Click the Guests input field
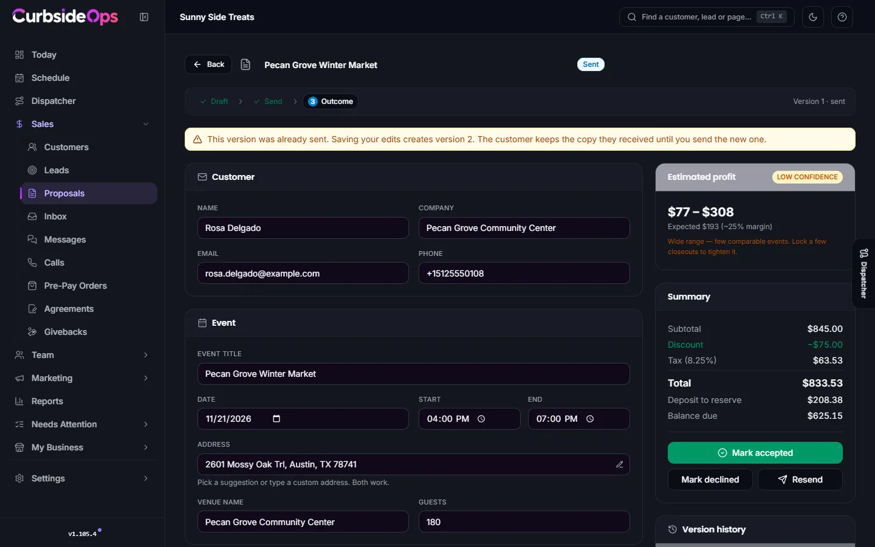875x547 pixels. (x=524, y=522)
